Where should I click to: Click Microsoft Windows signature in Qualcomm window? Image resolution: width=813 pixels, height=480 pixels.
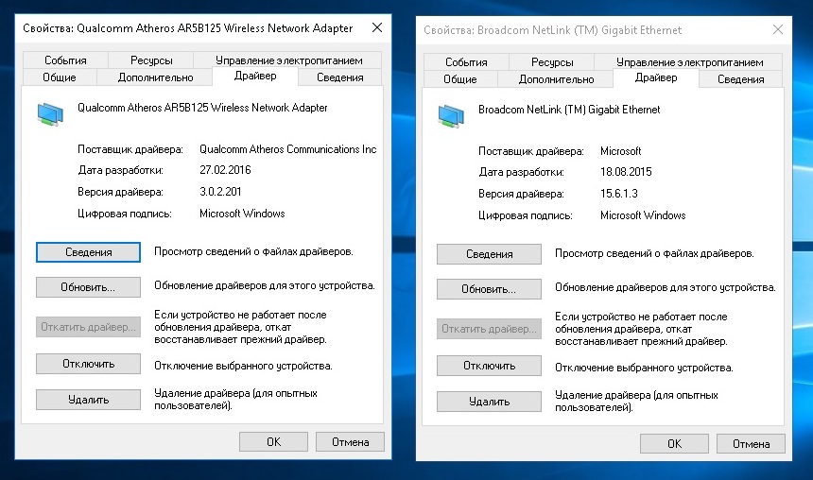click(242, 214)
